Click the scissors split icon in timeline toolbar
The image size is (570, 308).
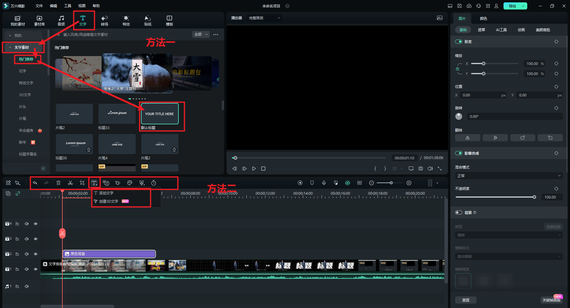point(70,183)
